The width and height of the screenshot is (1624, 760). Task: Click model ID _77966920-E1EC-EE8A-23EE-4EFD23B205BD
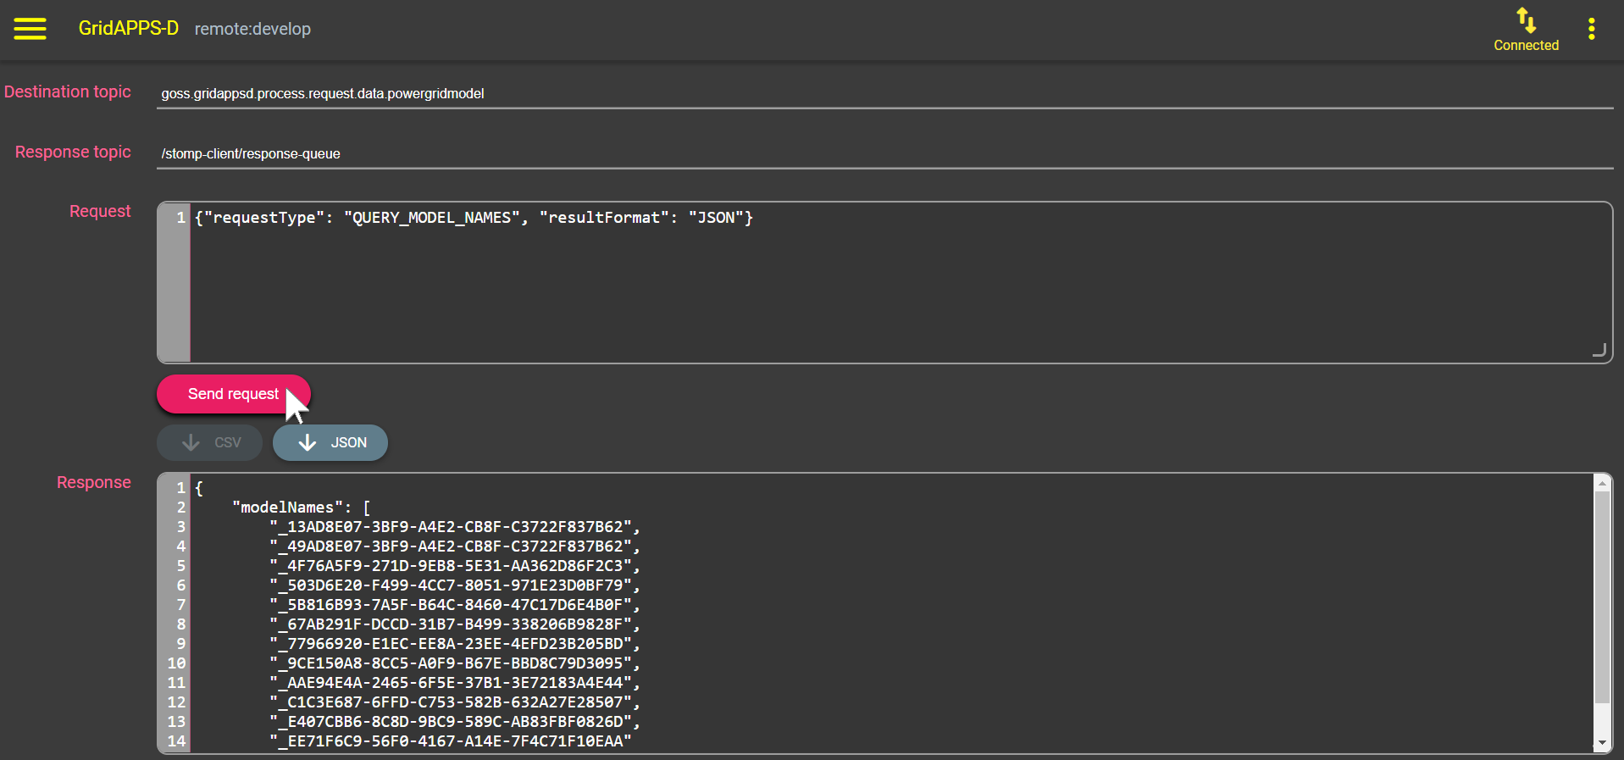tap(451, 644)
